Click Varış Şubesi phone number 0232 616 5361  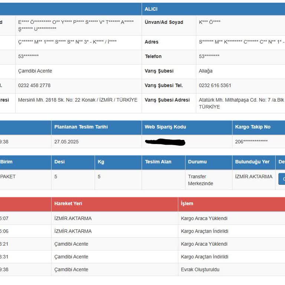coord(215,85)
